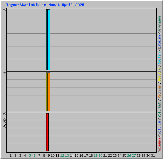Image resolution: width=163 pixels, height=159 pixels.
Task: Click day label '31' on x-axis
Action: coord(153,156)
